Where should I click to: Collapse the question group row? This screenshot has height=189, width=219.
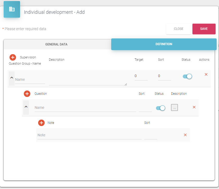(12, 78)
